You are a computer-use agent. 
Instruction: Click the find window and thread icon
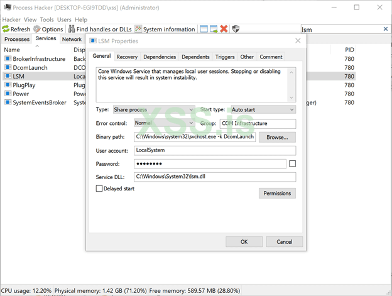(x=214, y=30)
